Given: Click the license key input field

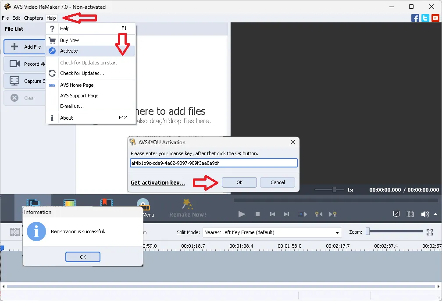Looking at the screenshot, I should point(214,163).
